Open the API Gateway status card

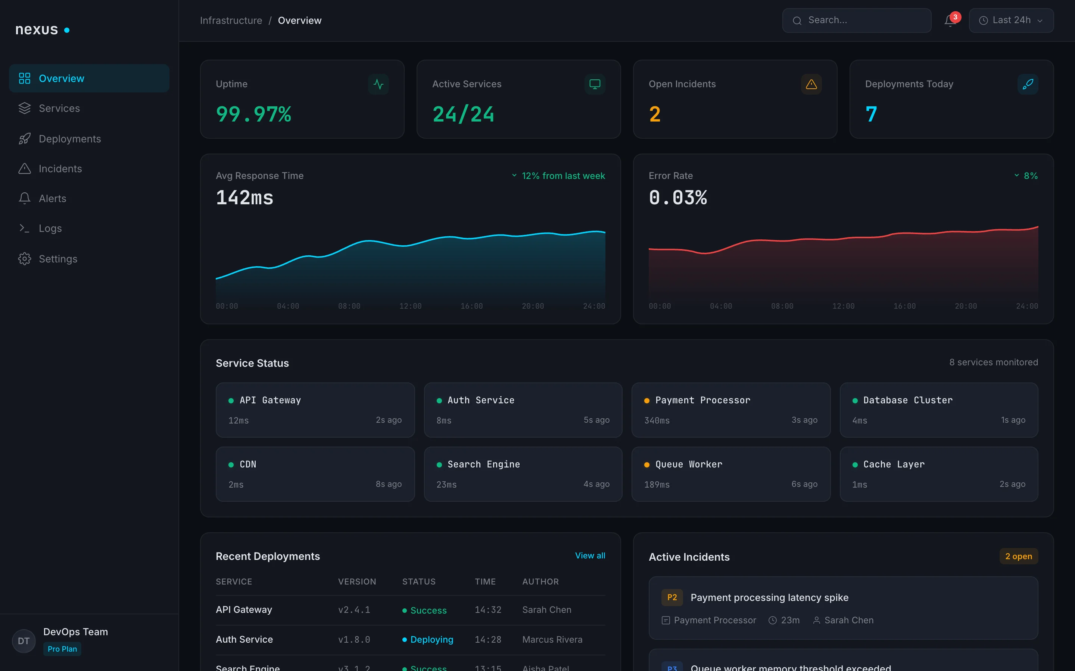315,410
